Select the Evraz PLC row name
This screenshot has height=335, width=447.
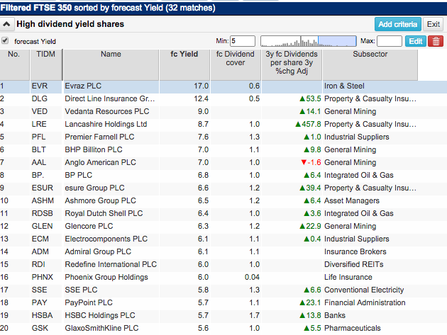(x=83, y=86)
